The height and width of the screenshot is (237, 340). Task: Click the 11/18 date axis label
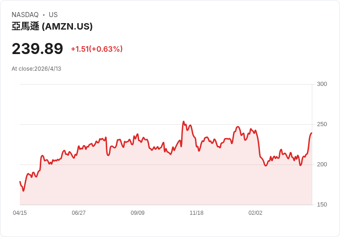point(196,213)
